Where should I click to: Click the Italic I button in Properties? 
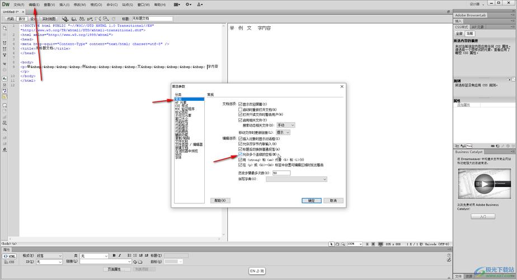point(120,255)
